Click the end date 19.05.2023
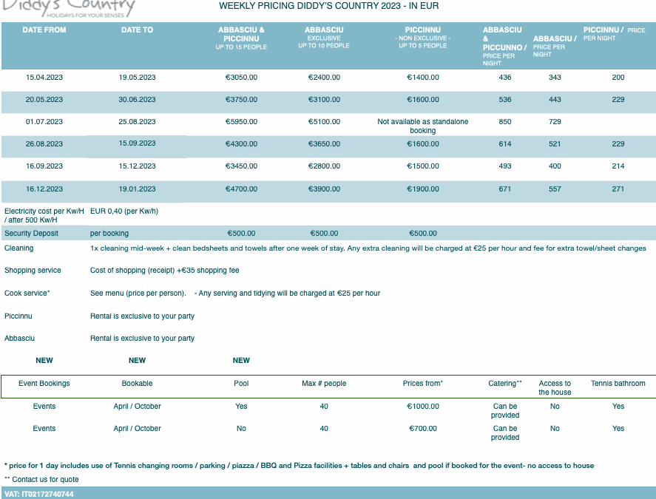The width and height of the screenshot is (656, 499). 138,78
